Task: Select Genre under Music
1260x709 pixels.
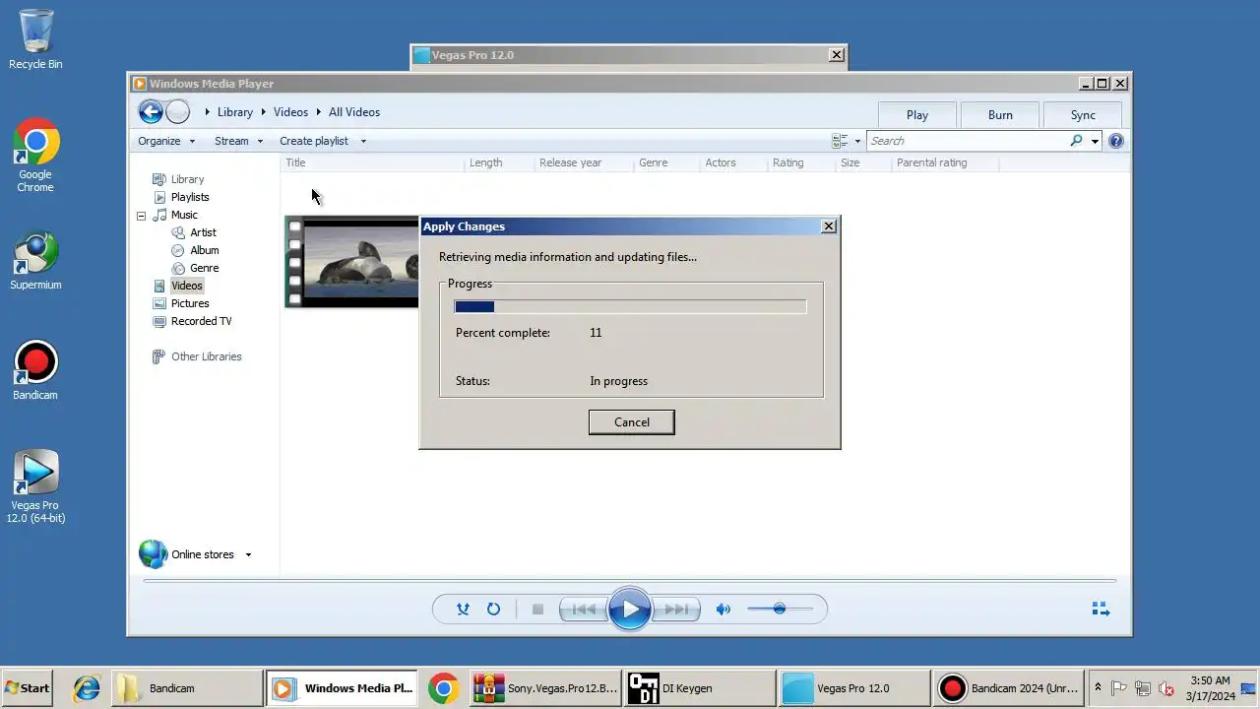Action: tap(204, 268)
